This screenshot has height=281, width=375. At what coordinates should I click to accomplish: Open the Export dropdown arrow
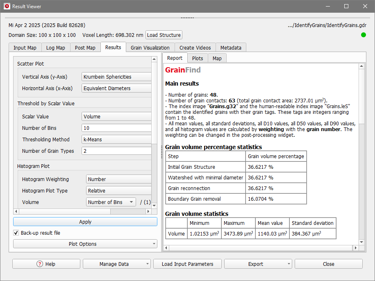pos(289,264)
